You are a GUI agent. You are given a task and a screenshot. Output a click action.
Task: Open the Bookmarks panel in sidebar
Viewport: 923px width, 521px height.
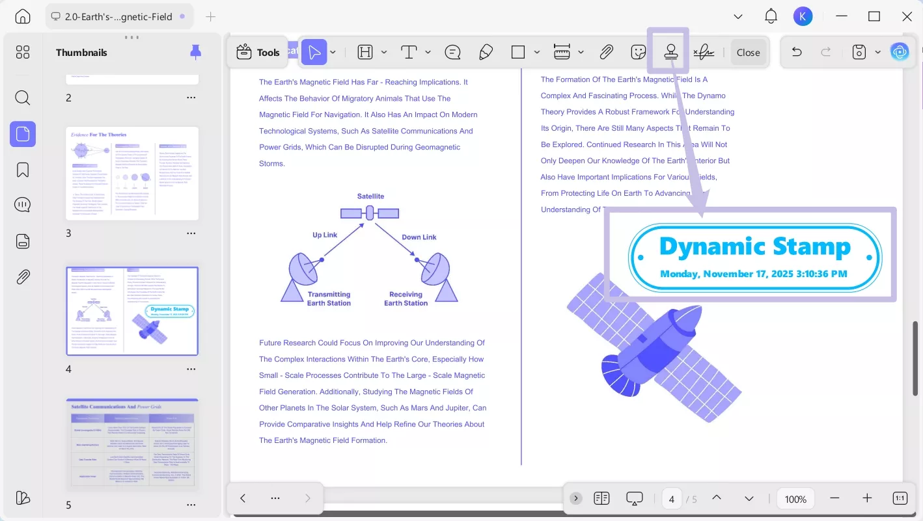[x=23, y=170]
